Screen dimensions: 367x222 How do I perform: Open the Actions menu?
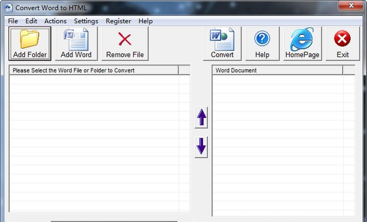pos(56,21)
